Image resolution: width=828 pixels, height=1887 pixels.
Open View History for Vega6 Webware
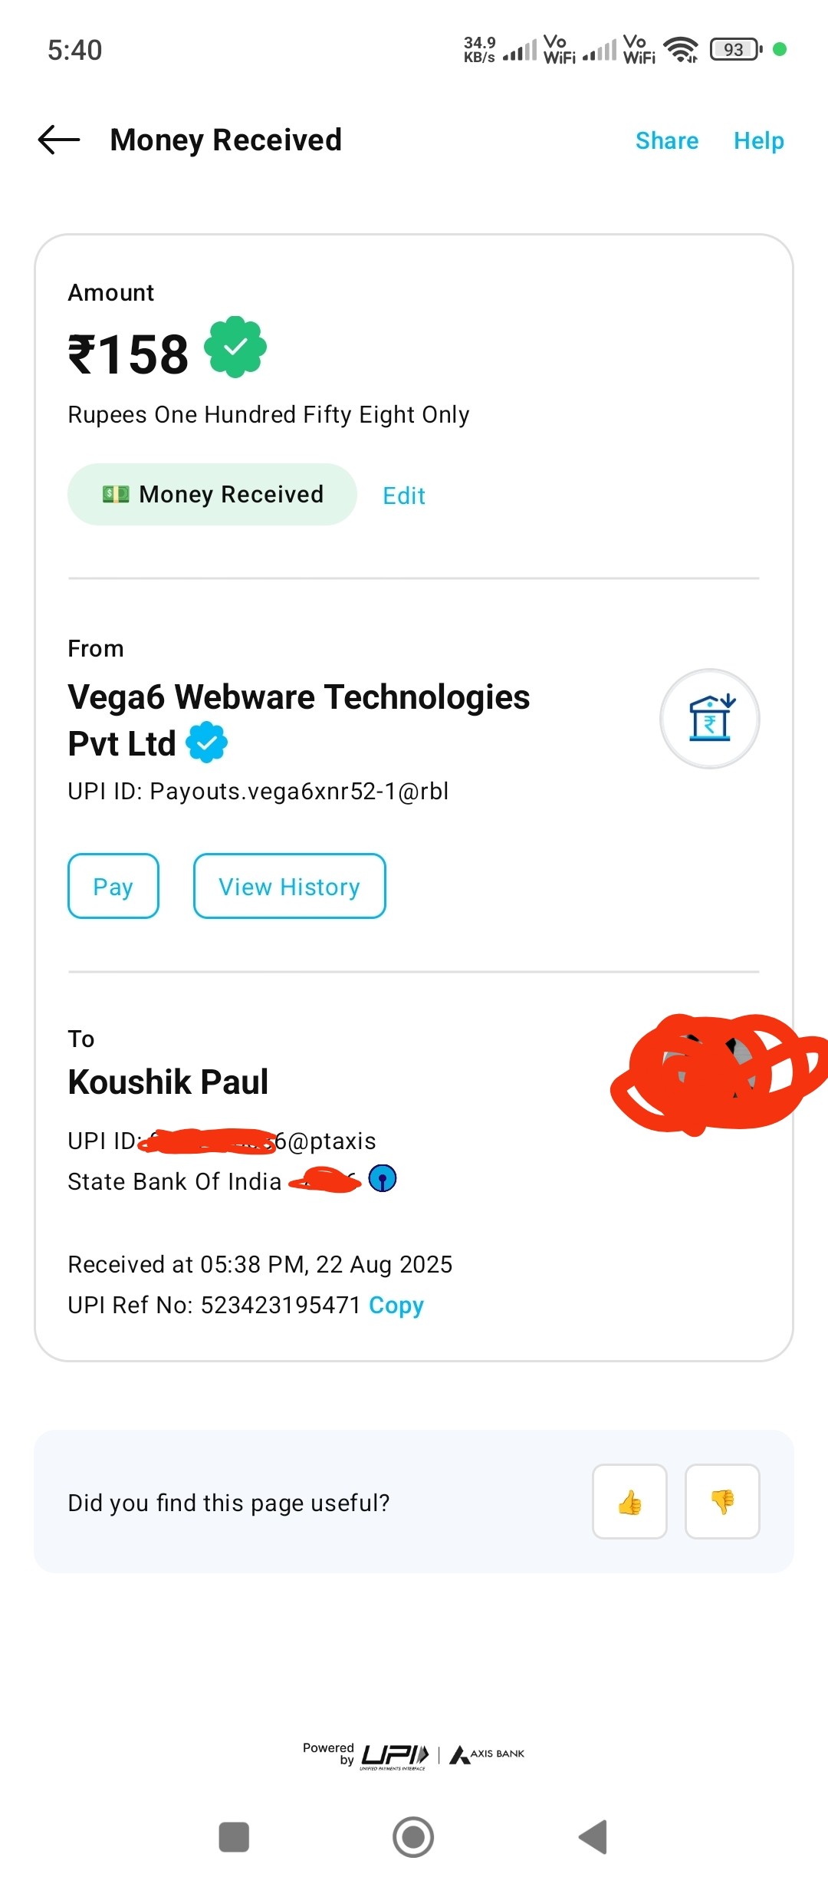click(289, 887)
